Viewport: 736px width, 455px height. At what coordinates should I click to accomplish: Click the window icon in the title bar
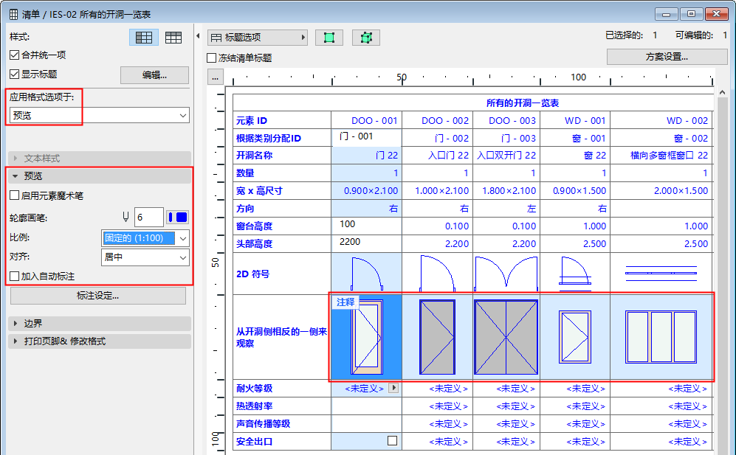tap(14, 15)
